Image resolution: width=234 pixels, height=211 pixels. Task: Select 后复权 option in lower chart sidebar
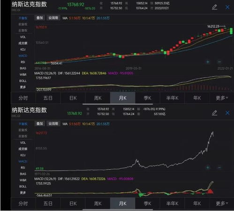23,136
